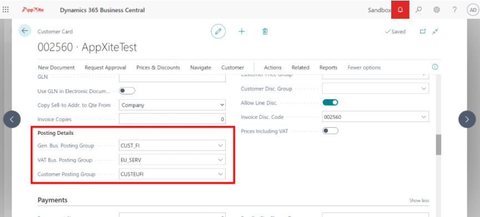Click the pencil edit icon
This screenshot has height=217, width=480.
click(x=218, y=31)
